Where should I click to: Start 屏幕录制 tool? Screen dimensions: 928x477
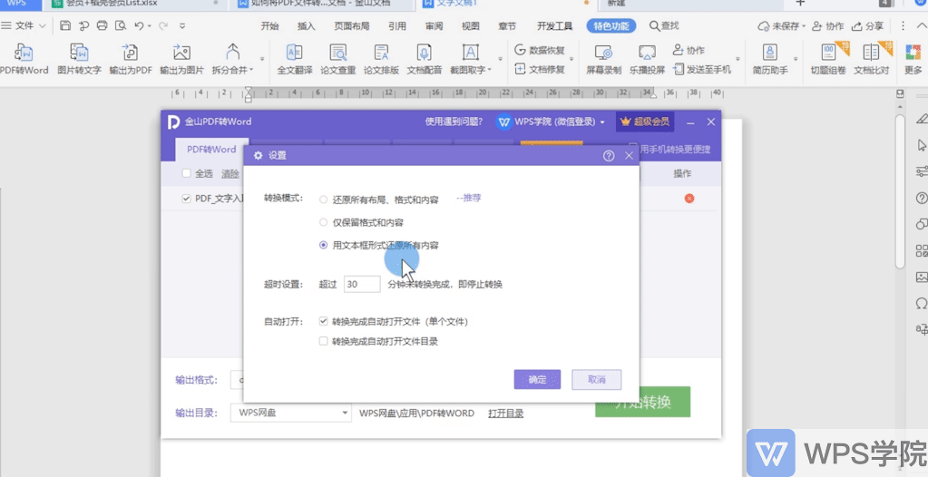coord(603,59)
